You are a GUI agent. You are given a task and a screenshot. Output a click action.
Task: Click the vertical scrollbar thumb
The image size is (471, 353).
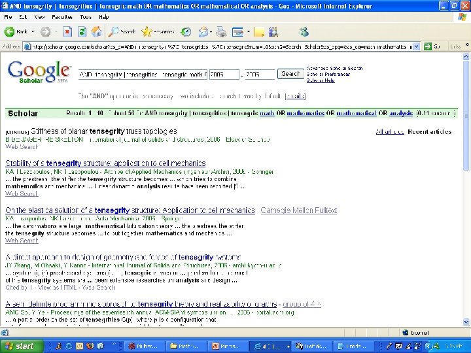[x=466, y=116]
